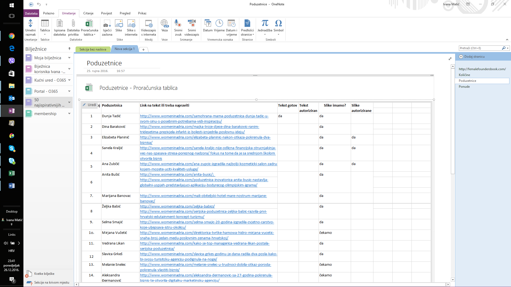Click the back navigation arrow
This screenshot has width=511, height=287.
(31, 4)
